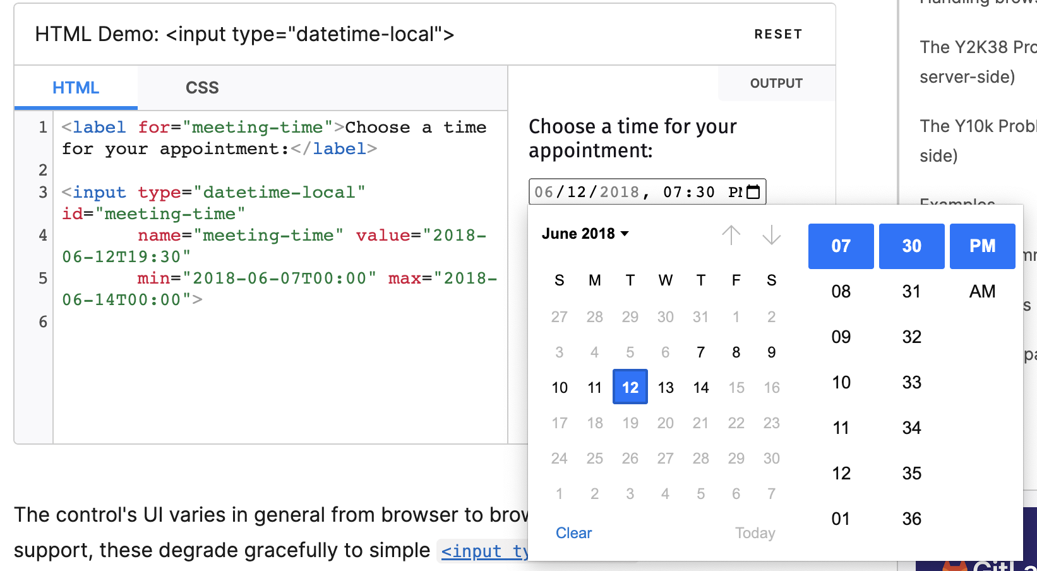Pick June 7 in the calendar
This screenshot has height=571, width=1037.
click(x=700, y=352)
